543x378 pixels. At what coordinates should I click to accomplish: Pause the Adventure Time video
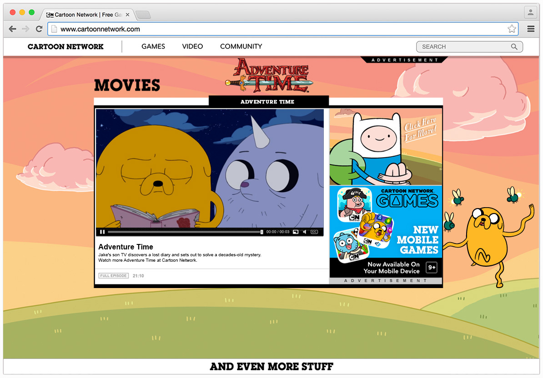tap(102, 232)
